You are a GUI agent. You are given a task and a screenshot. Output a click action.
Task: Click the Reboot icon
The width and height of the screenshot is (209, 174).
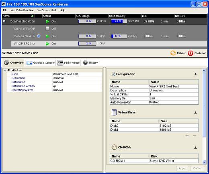(173, 53)
